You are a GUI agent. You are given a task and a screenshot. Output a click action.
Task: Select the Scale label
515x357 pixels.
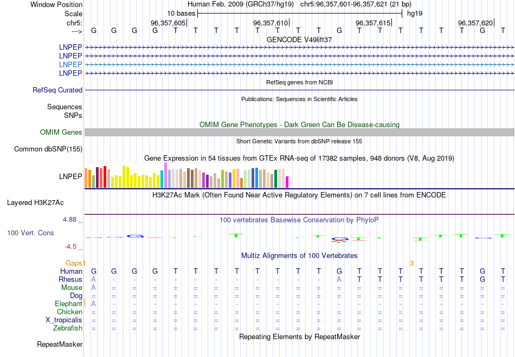(73, 14)
